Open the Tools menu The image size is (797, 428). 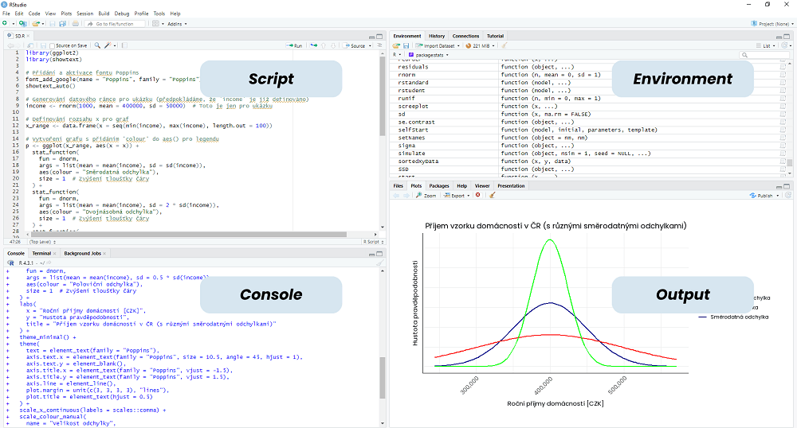[159, 14]
